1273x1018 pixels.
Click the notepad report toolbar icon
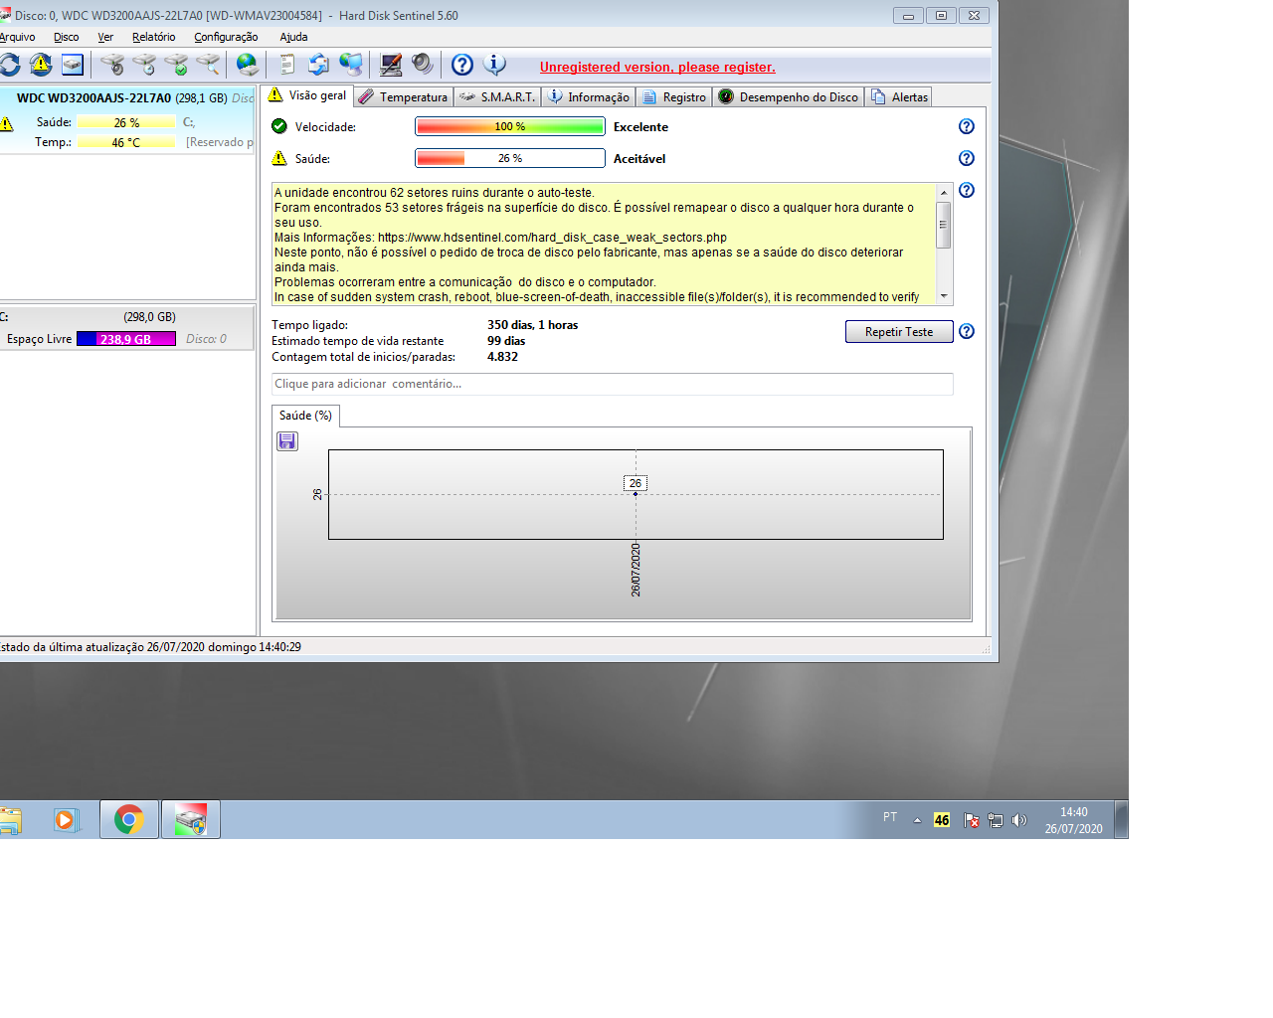click(x=287, y=65)
